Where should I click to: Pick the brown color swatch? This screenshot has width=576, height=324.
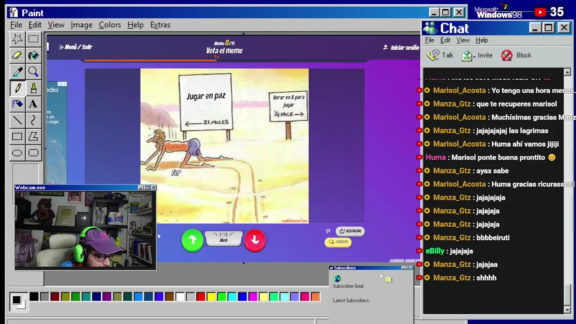tap(170, 297)
